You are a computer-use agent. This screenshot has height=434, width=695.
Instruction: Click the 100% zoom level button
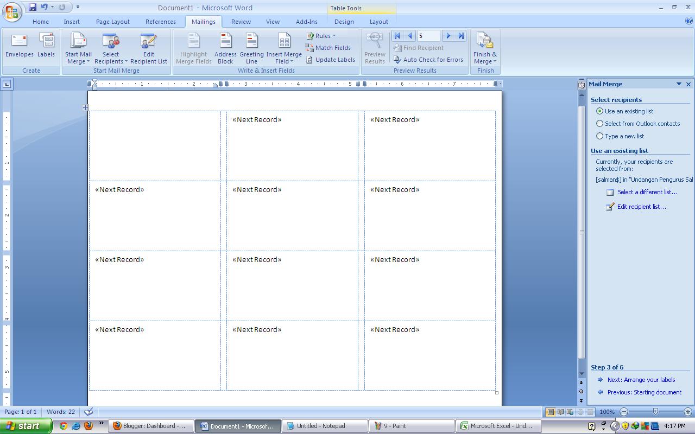[607, 412]
